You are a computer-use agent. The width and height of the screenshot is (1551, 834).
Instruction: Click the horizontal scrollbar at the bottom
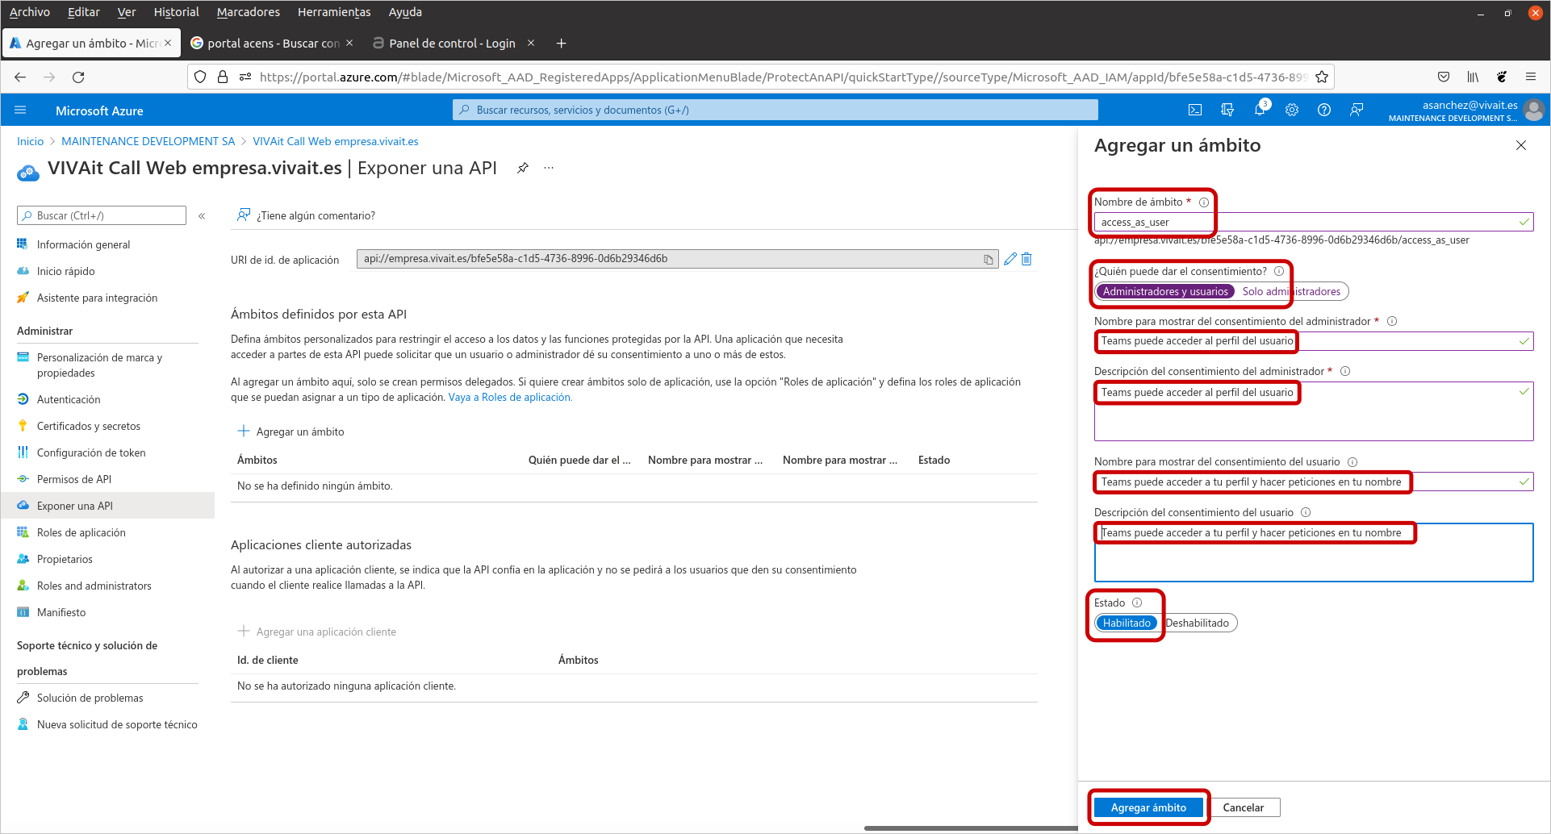pos(971,828)
